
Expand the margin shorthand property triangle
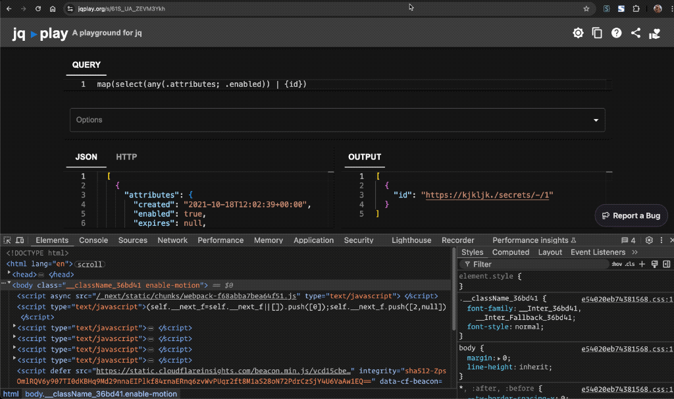click(499, 358)
